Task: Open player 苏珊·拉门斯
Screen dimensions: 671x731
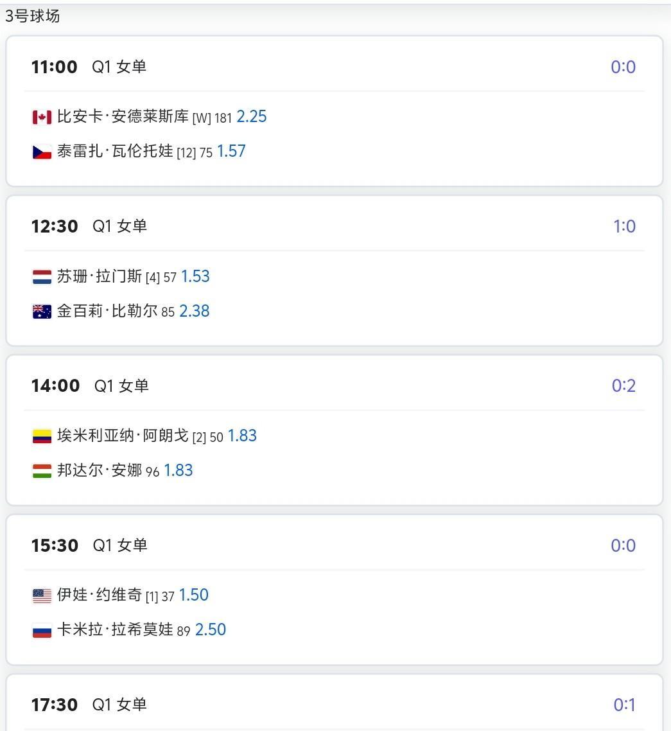Action: pyautogui.click(x=99, y=276)
